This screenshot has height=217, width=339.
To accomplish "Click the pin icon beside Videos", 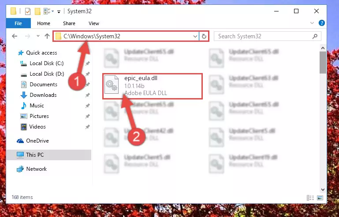I will click(x=87, y=127).
